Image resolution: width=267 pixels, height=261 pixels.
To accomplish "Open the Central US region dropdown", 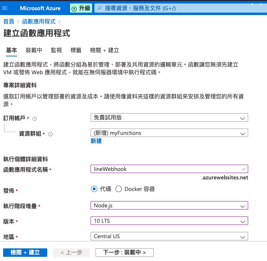I will pyautogui.click(x=169, y=236).
